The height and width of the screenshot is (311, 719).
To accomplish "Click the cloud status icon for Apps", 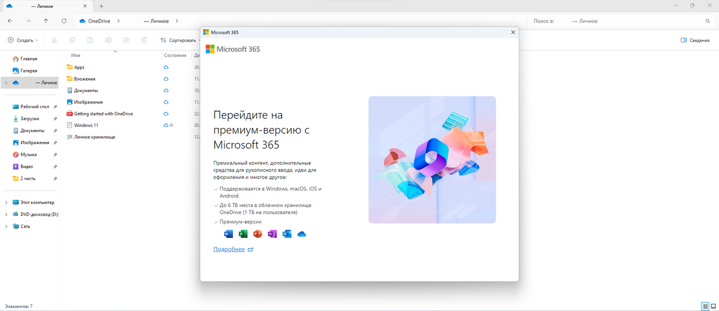I will (x=166, y=67).
